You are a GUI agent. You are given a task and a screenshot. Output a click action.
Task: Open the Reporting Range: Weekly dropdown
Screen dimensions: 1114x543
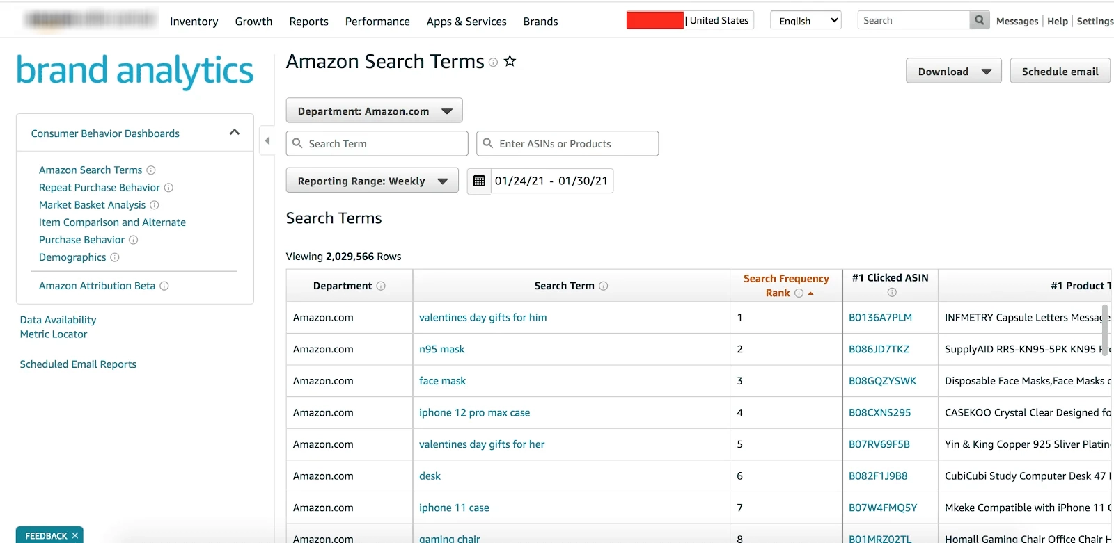pyautogui.click(x=372, y=181)
